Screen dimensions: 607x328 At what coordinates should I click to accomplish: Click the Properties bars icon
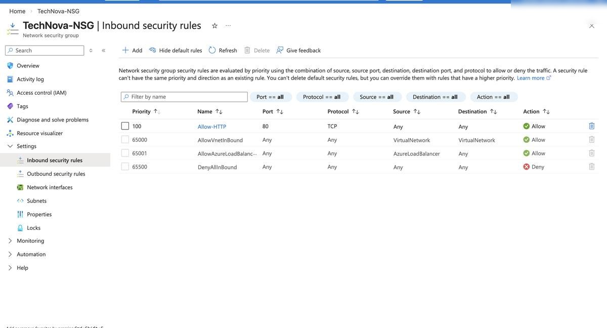click(x=20, y=214)
